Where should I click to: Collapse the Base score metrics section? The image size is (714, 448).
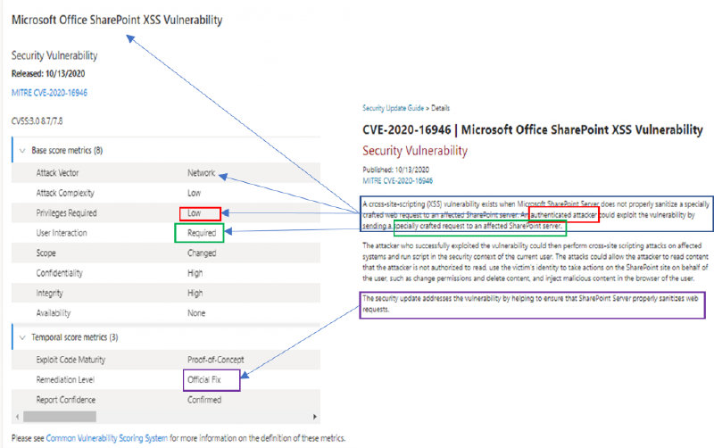click(x=22, y=151)
